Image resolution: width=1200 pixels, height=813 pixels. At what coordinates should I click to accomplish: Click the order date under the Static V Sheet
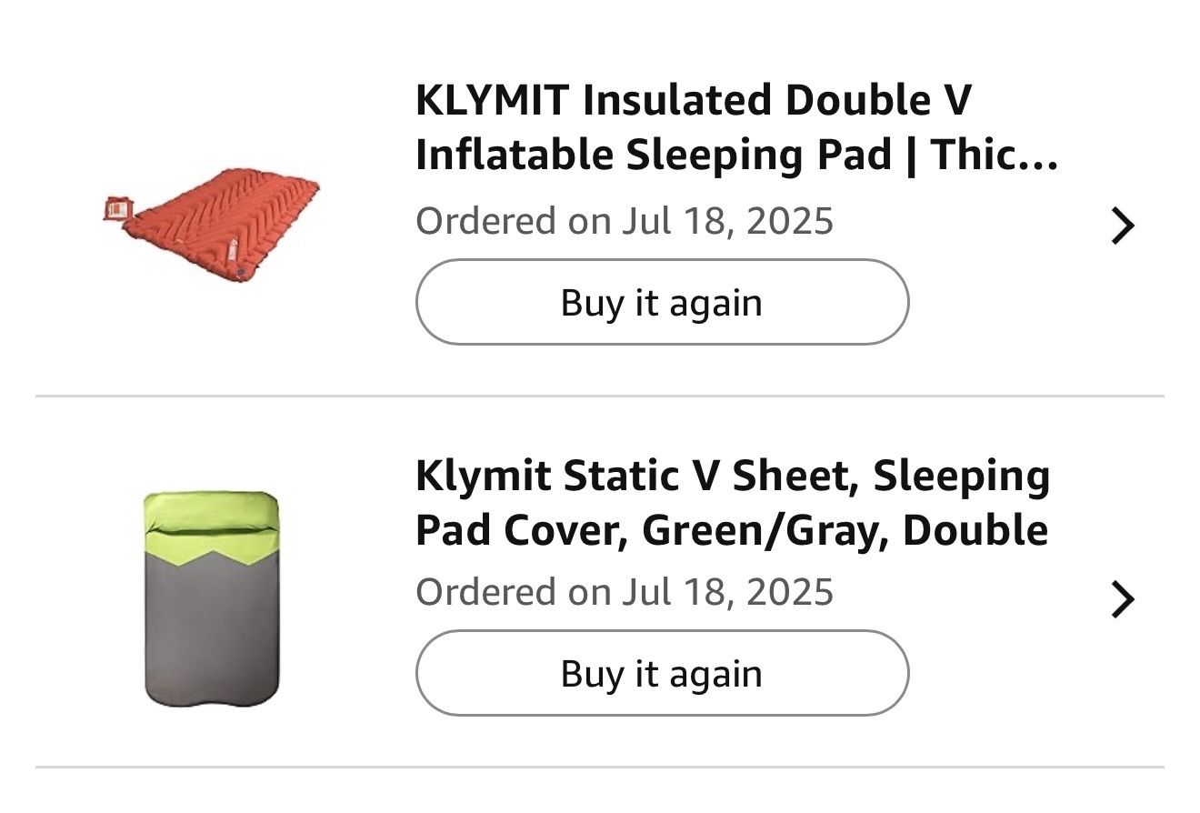[625, 592]
